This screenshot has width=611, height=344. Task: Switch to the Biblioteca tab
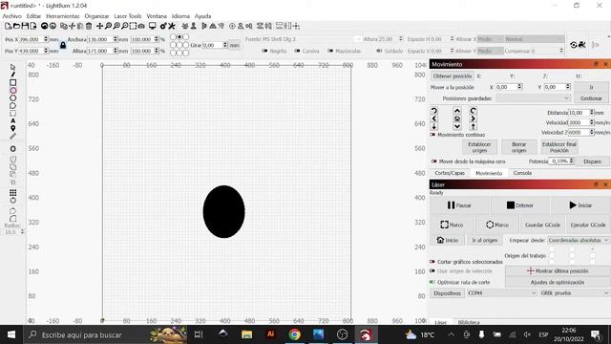(x=469, y=322)
